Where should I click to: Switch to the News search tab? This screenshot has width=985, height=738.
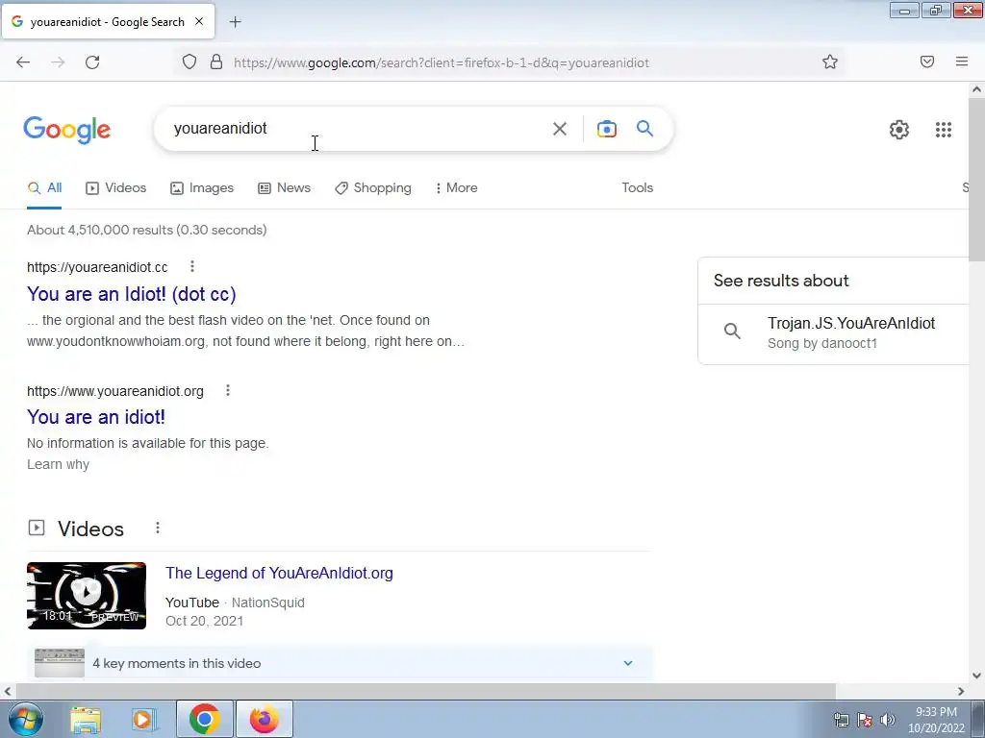[285, 187]
